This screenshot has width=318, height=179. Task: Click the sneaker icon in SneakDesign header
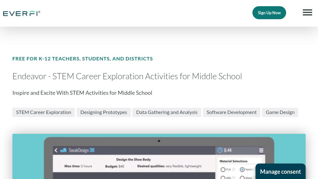pos(63,150)
